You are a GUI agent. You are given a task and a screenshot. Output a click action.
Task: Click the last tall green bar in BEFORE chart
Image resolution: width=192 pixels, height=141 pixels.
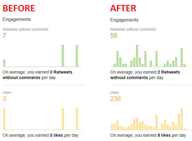[77, 56]
